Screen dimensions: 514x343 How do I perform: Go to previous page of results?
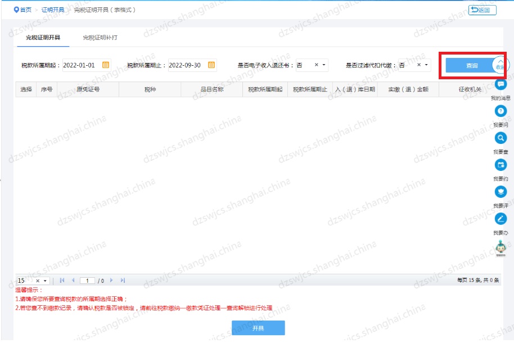click(x=73, y=281)
